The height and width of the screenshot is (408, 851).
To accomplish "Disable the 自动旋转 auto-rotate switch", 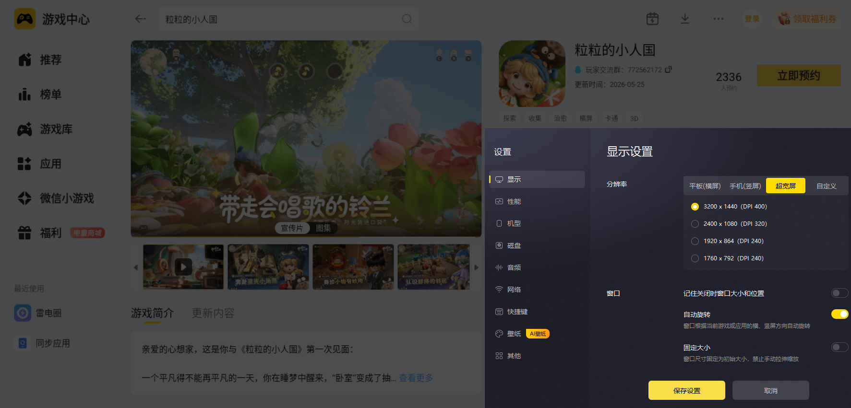I will coord(839,314).
